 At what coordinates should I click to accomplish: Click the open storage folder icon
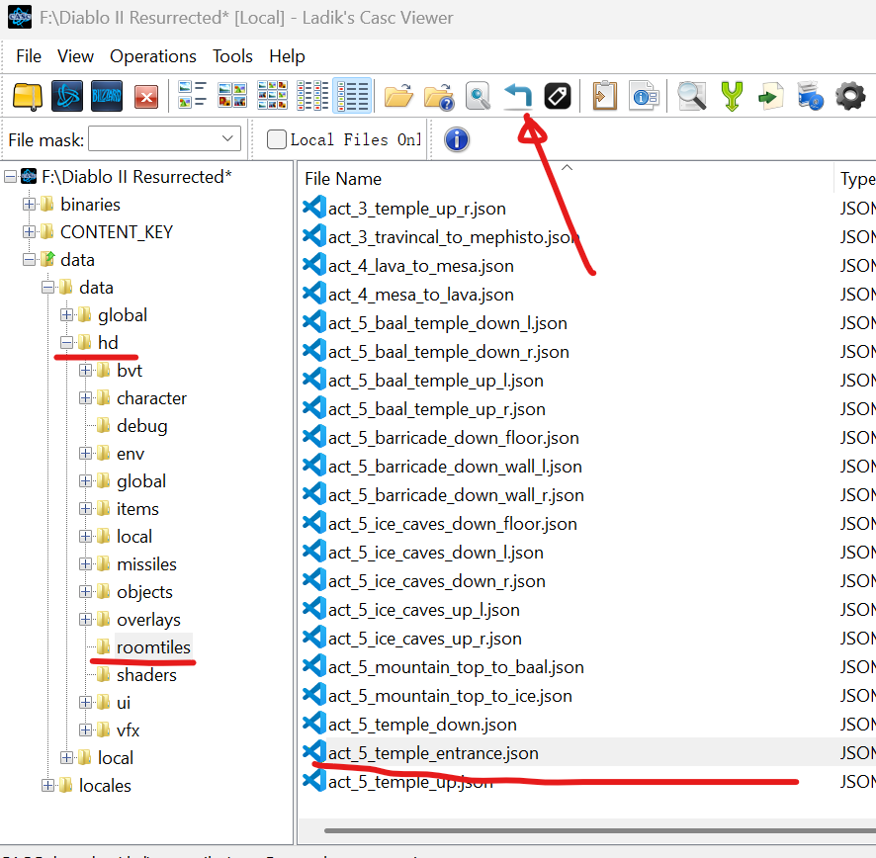click(x=28, y=96)
